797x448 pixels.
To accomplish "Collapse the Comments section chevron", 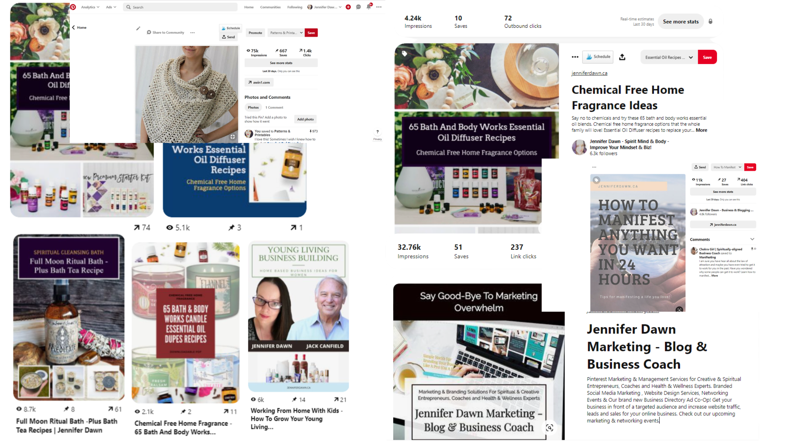I will [x=752, y=239].
